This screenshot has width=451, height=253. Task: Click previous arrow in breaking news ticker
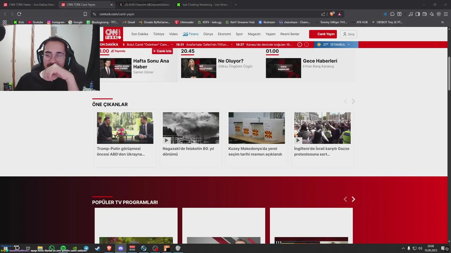click(x=299, y=45)
